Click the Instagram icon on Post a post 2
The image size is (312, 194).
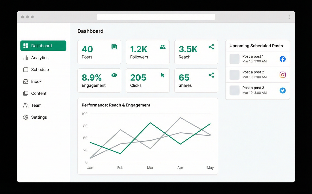click(x=283, y=75)
